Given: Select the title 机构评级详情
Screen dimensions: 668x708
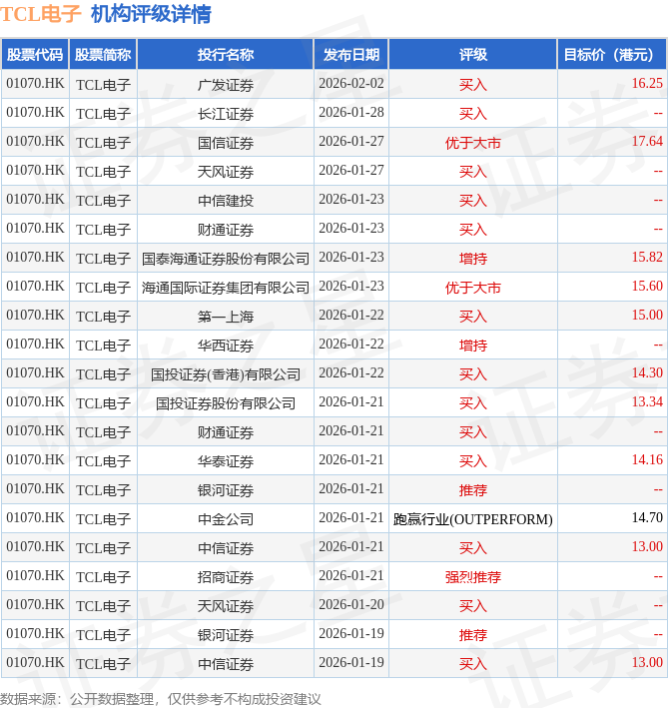Looking at the screenshot, I should coord(151,14).
